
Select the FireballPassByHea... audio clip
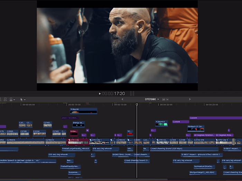tap(70, 167)
